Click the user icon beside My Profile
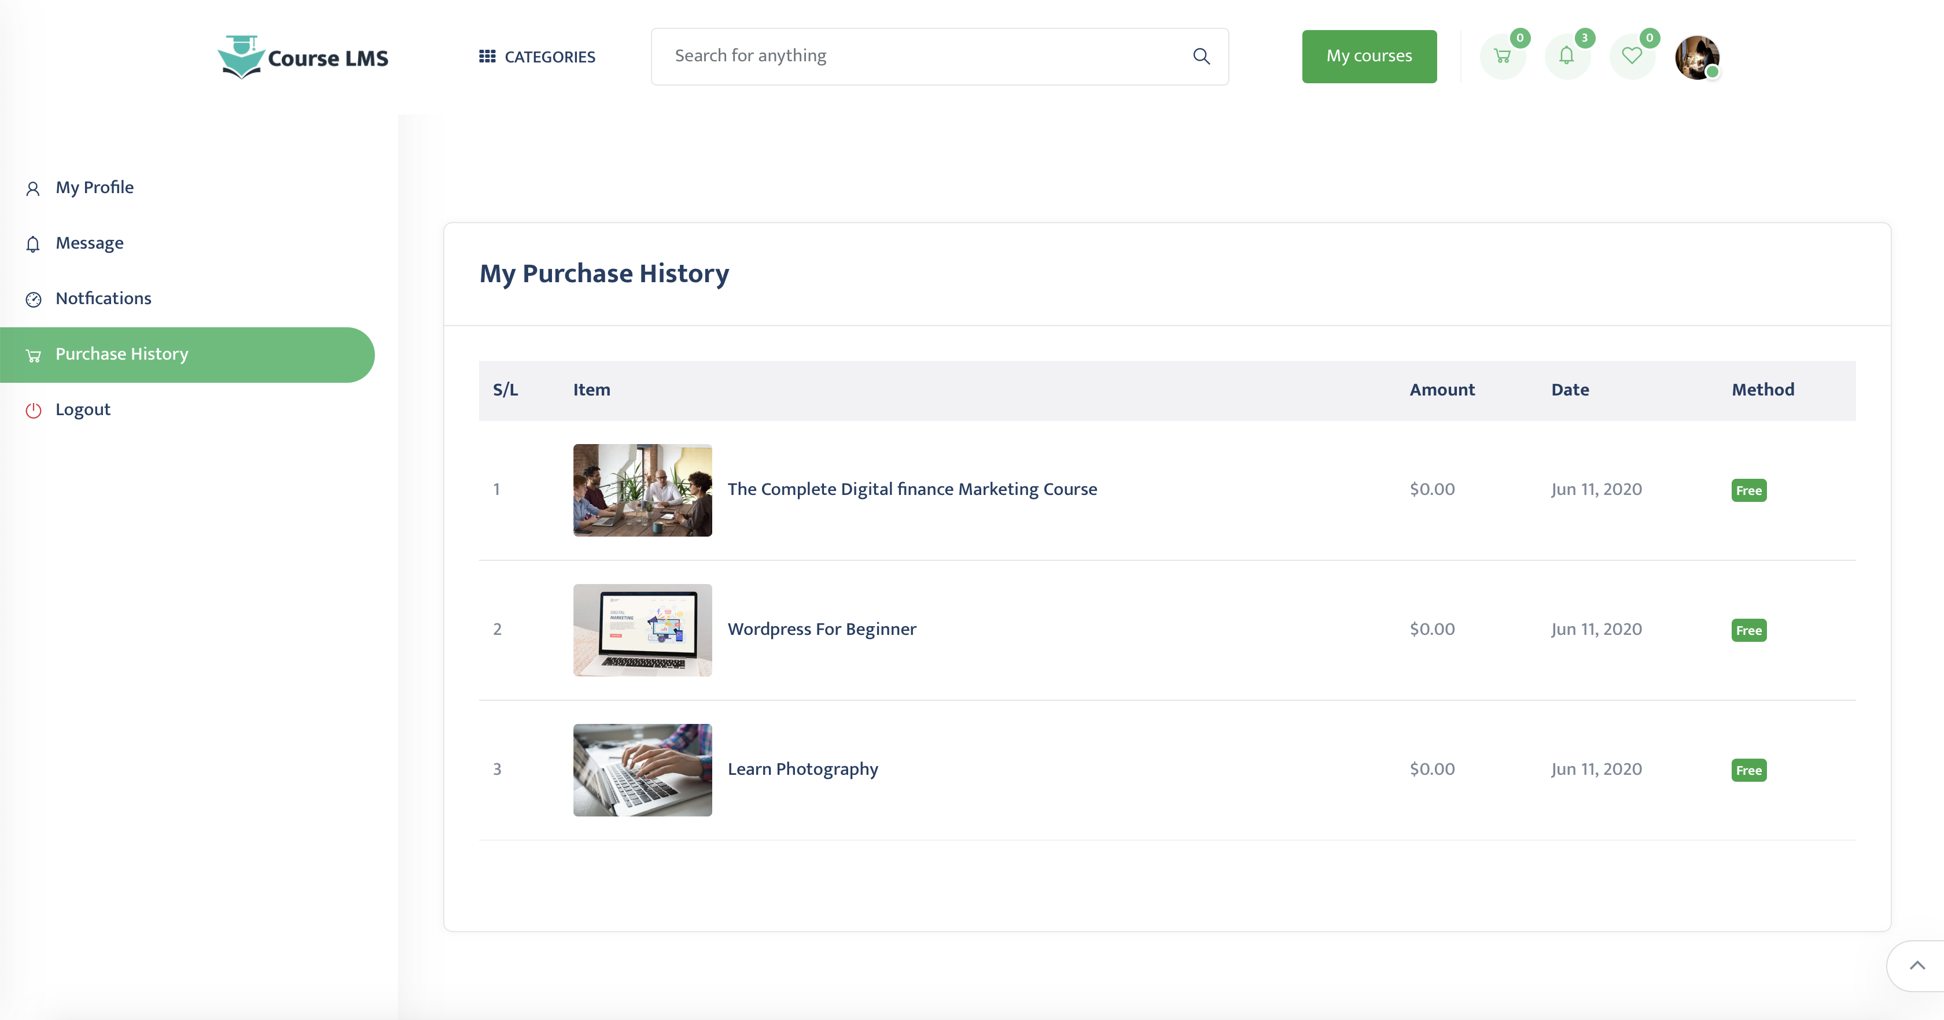Screen dimensions: 1944x1020 click(x=33, y=188)
